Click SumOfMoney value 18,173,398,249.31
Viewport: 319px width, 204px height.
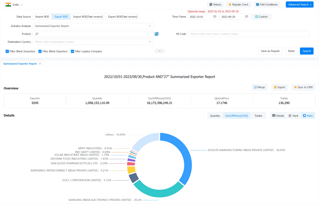pyautogui.click(x=159, y=103)
